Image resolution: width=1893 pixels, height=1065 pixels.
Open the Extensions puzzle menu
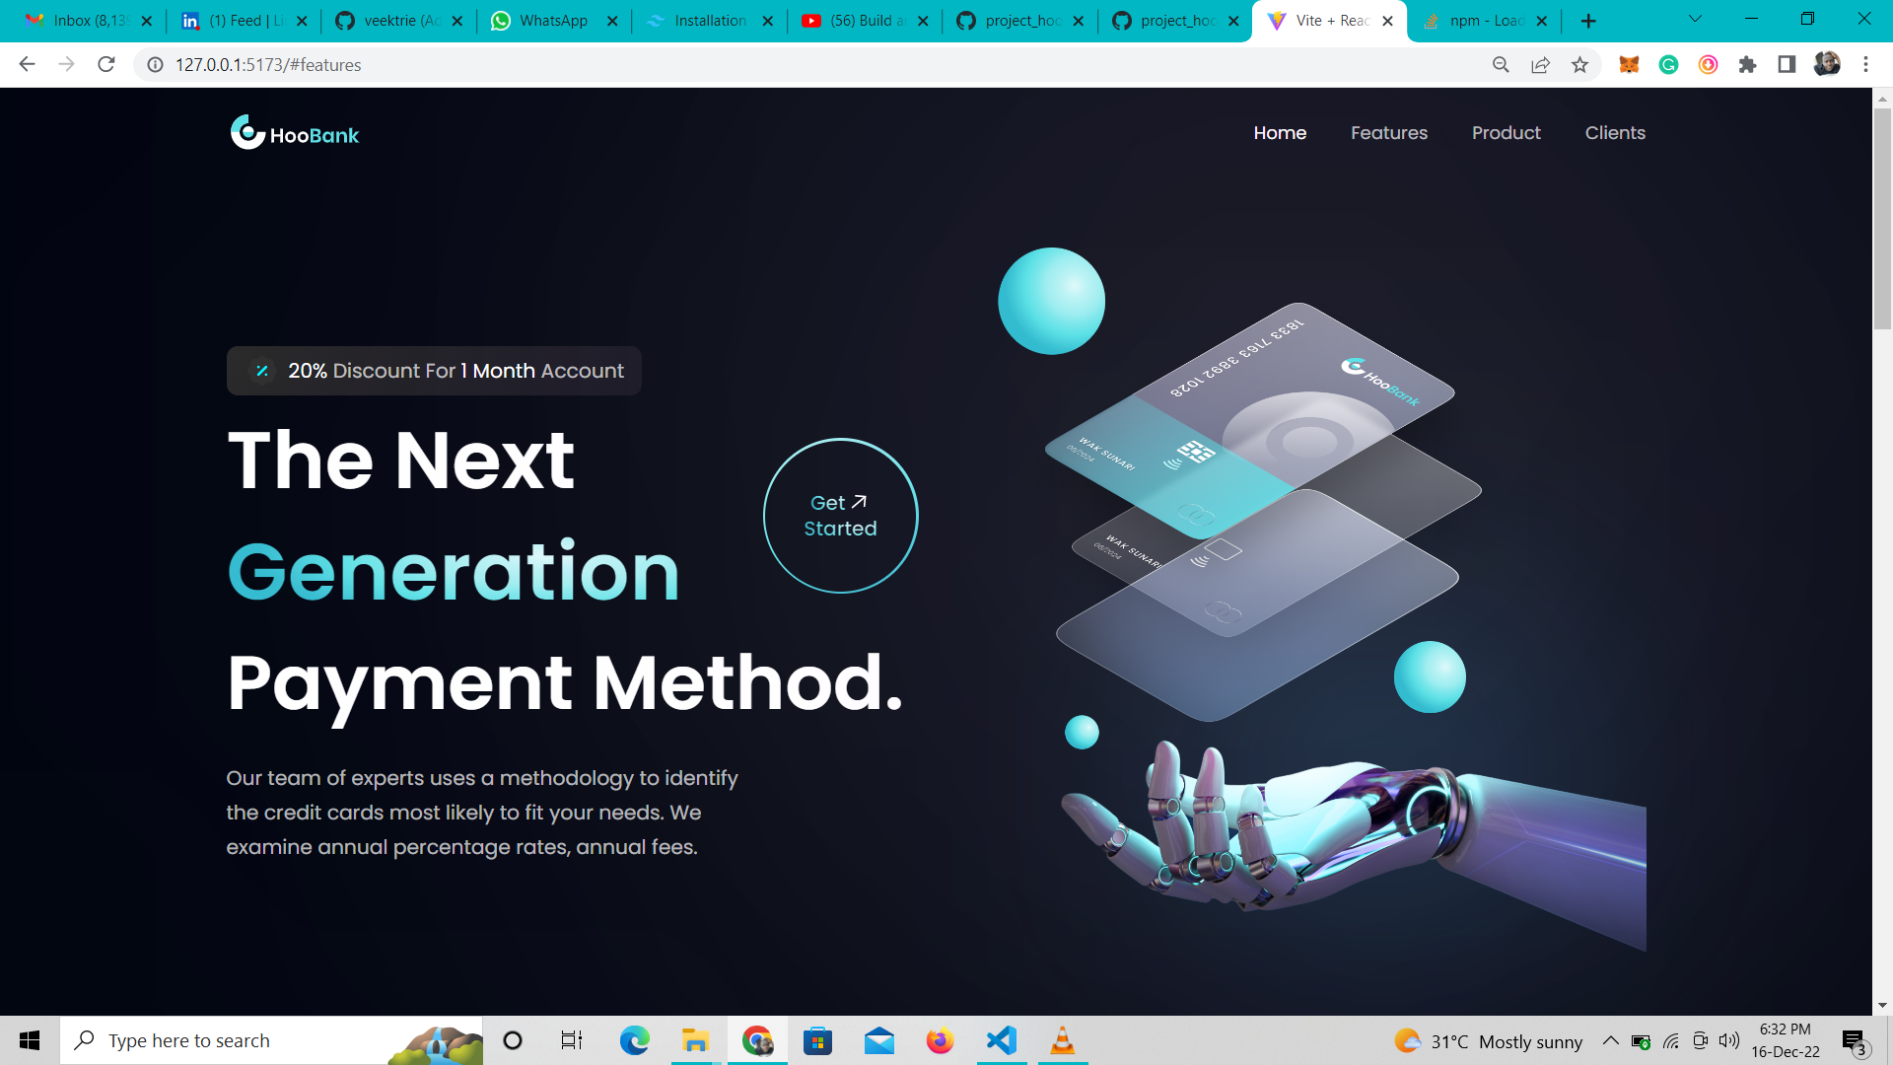pos(1747,65)
